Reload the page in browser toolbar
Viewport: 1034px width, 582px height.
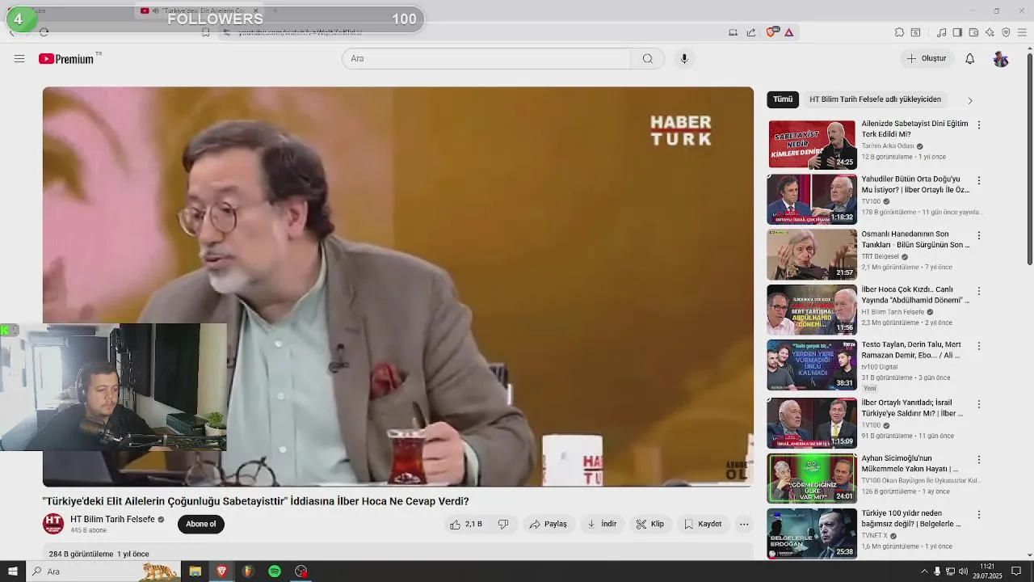pyautogui.click(x=44, y=32)
